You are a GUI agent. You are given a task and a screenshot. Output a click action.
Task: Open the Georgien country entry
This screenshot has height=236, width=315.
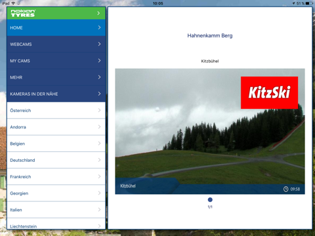coord(56,193)
